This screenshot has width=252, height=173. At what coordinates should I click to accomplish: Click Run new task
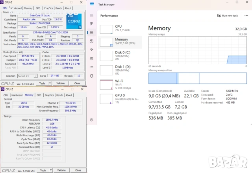click(x=228, y=15)
